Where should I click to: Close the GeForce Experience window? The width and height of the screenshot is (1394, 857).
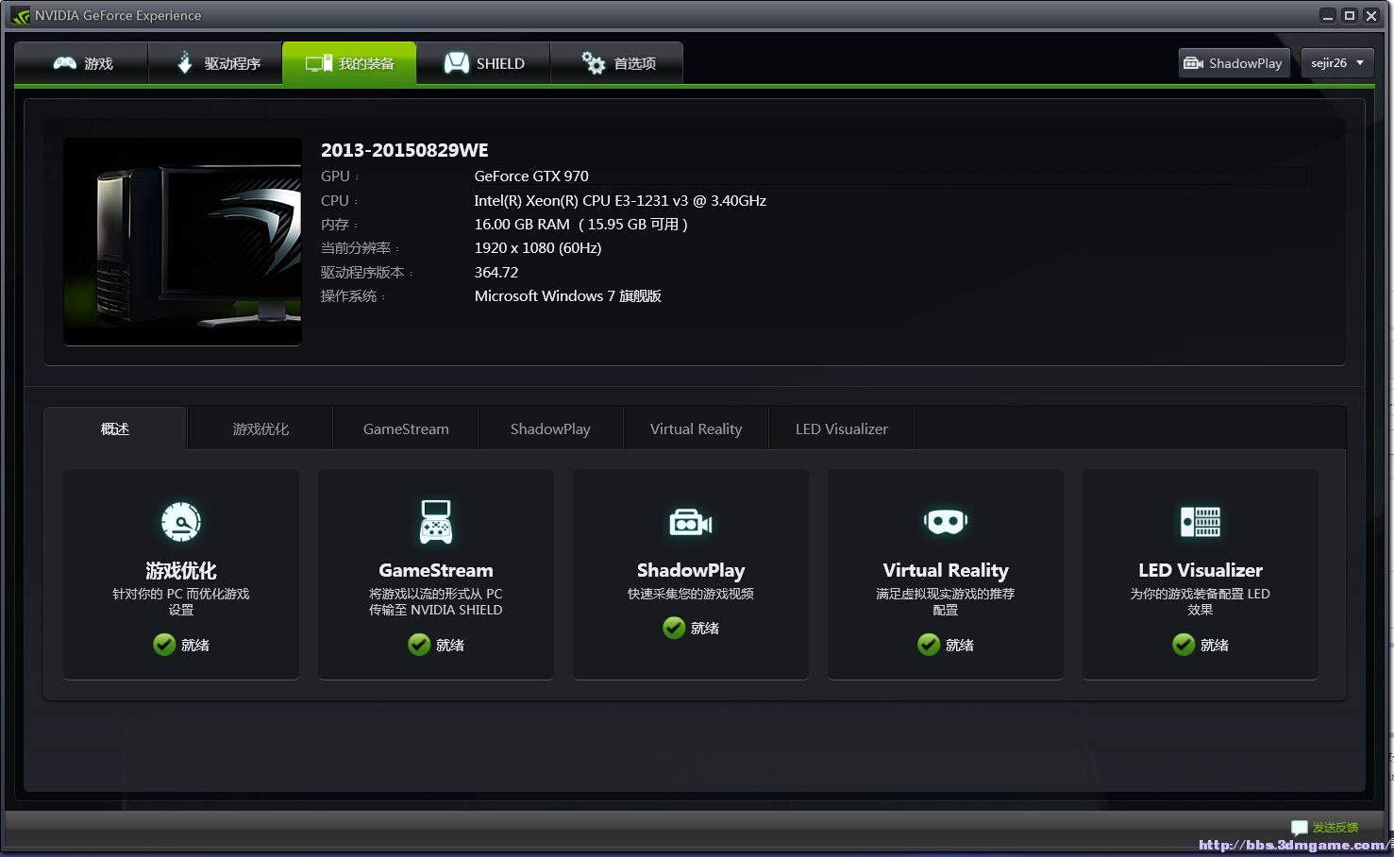click(x=1371, y=15)
